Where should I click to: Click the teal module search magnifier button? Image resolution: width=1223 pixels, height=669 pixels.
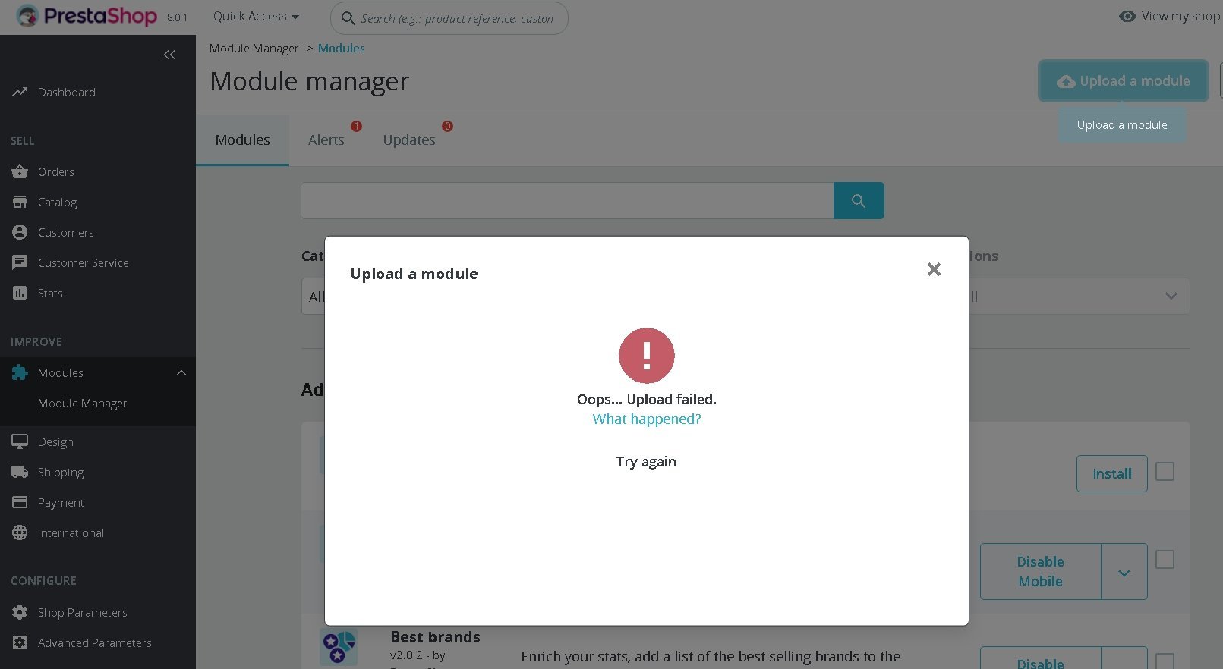click(859, 200)
